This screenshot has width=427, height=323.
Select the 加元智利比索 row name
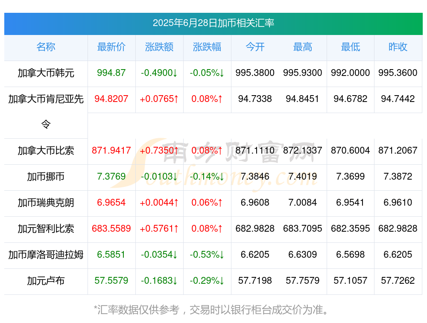46,229
